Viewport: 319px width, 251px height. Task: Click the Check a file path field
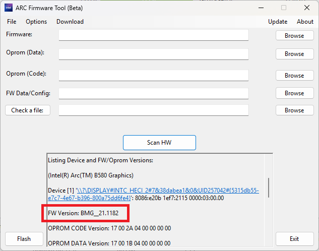(x=154, y=110)
